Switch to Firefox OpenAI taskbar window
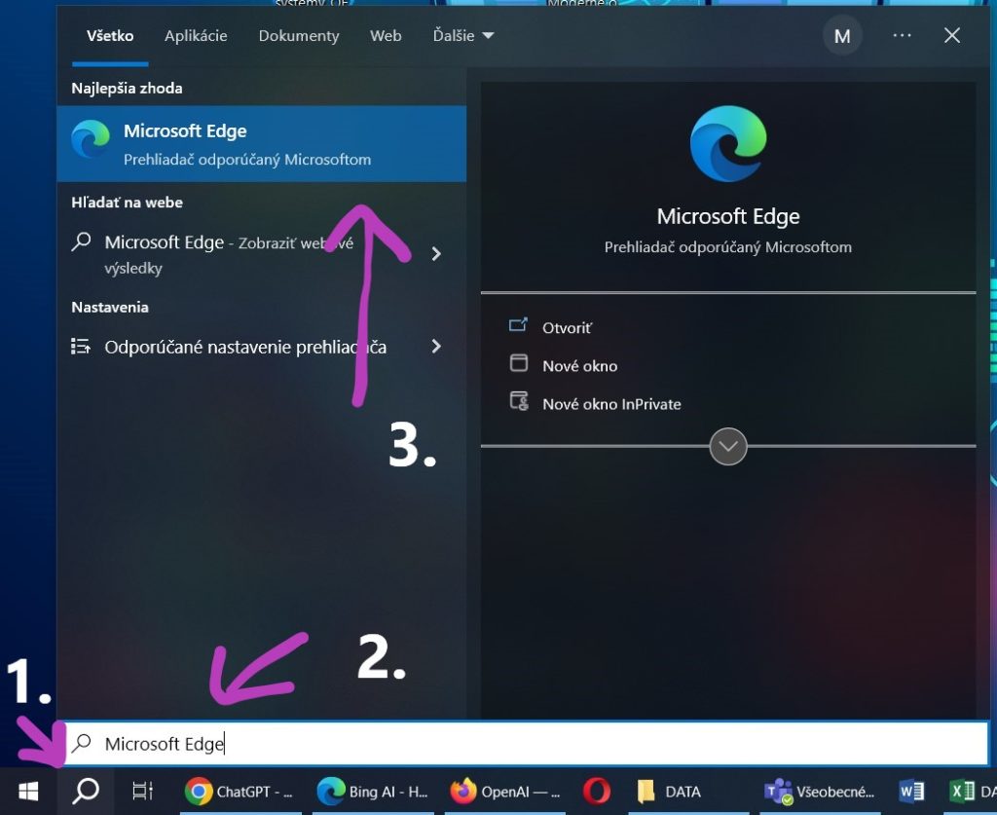 tap(505, 792)
